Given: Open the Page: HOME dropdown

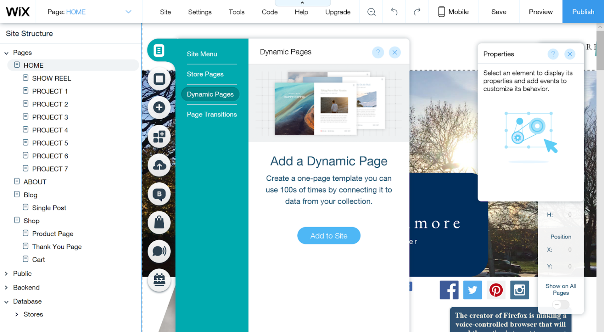Looking at the screenshot, I should click(x=90, y=12).
